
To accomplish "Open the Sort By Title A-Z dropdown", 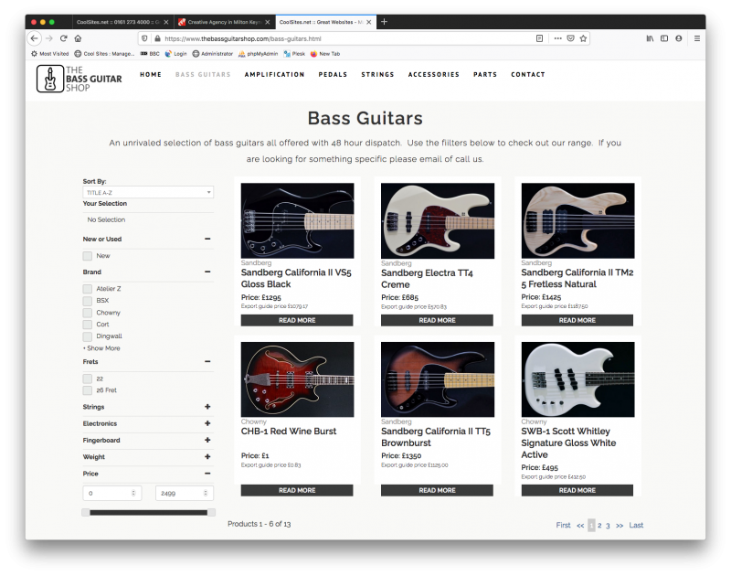I will click(148, 192).
